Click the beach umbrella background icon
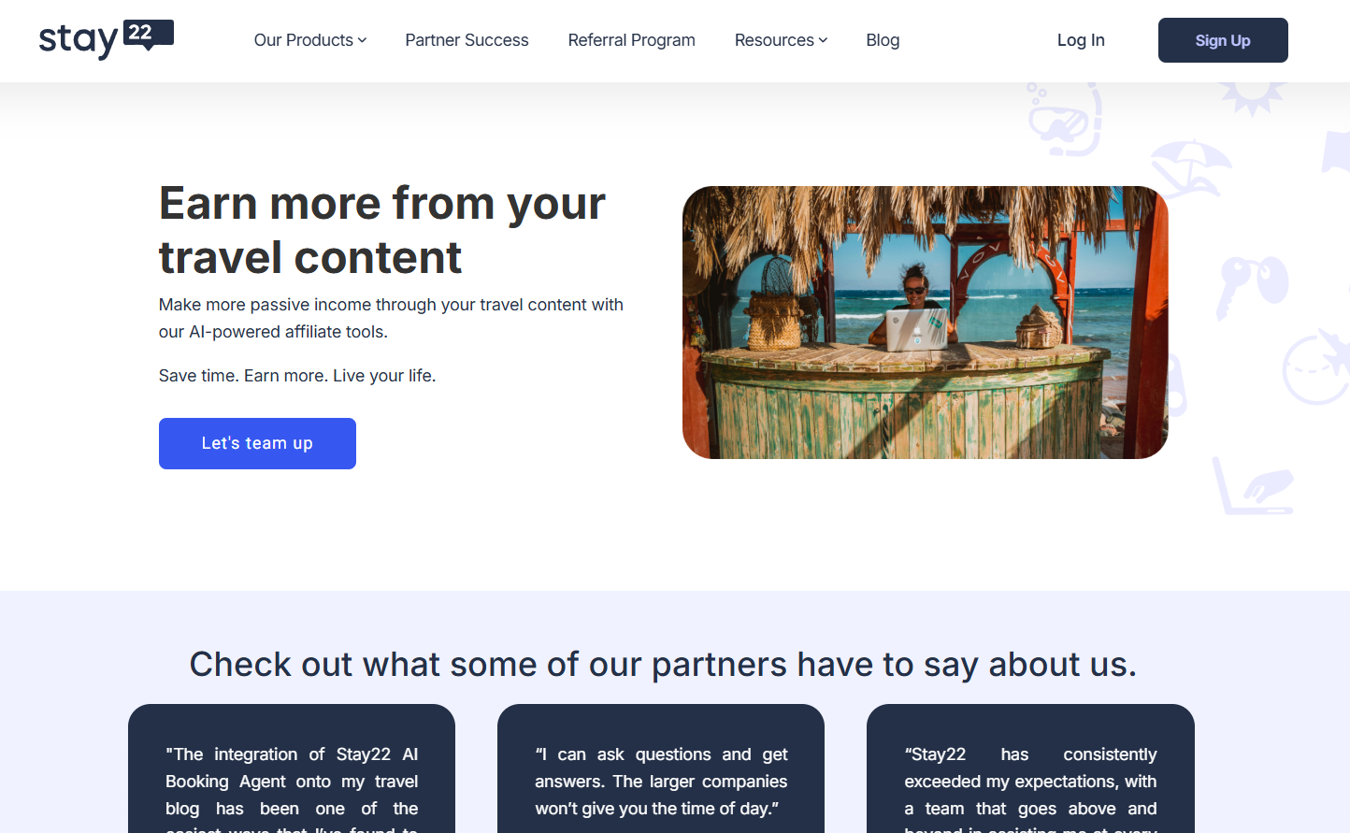Image resolution: width=1350 pixels, height=833 pixels. pyautogui.click(x=1189, y=167)
